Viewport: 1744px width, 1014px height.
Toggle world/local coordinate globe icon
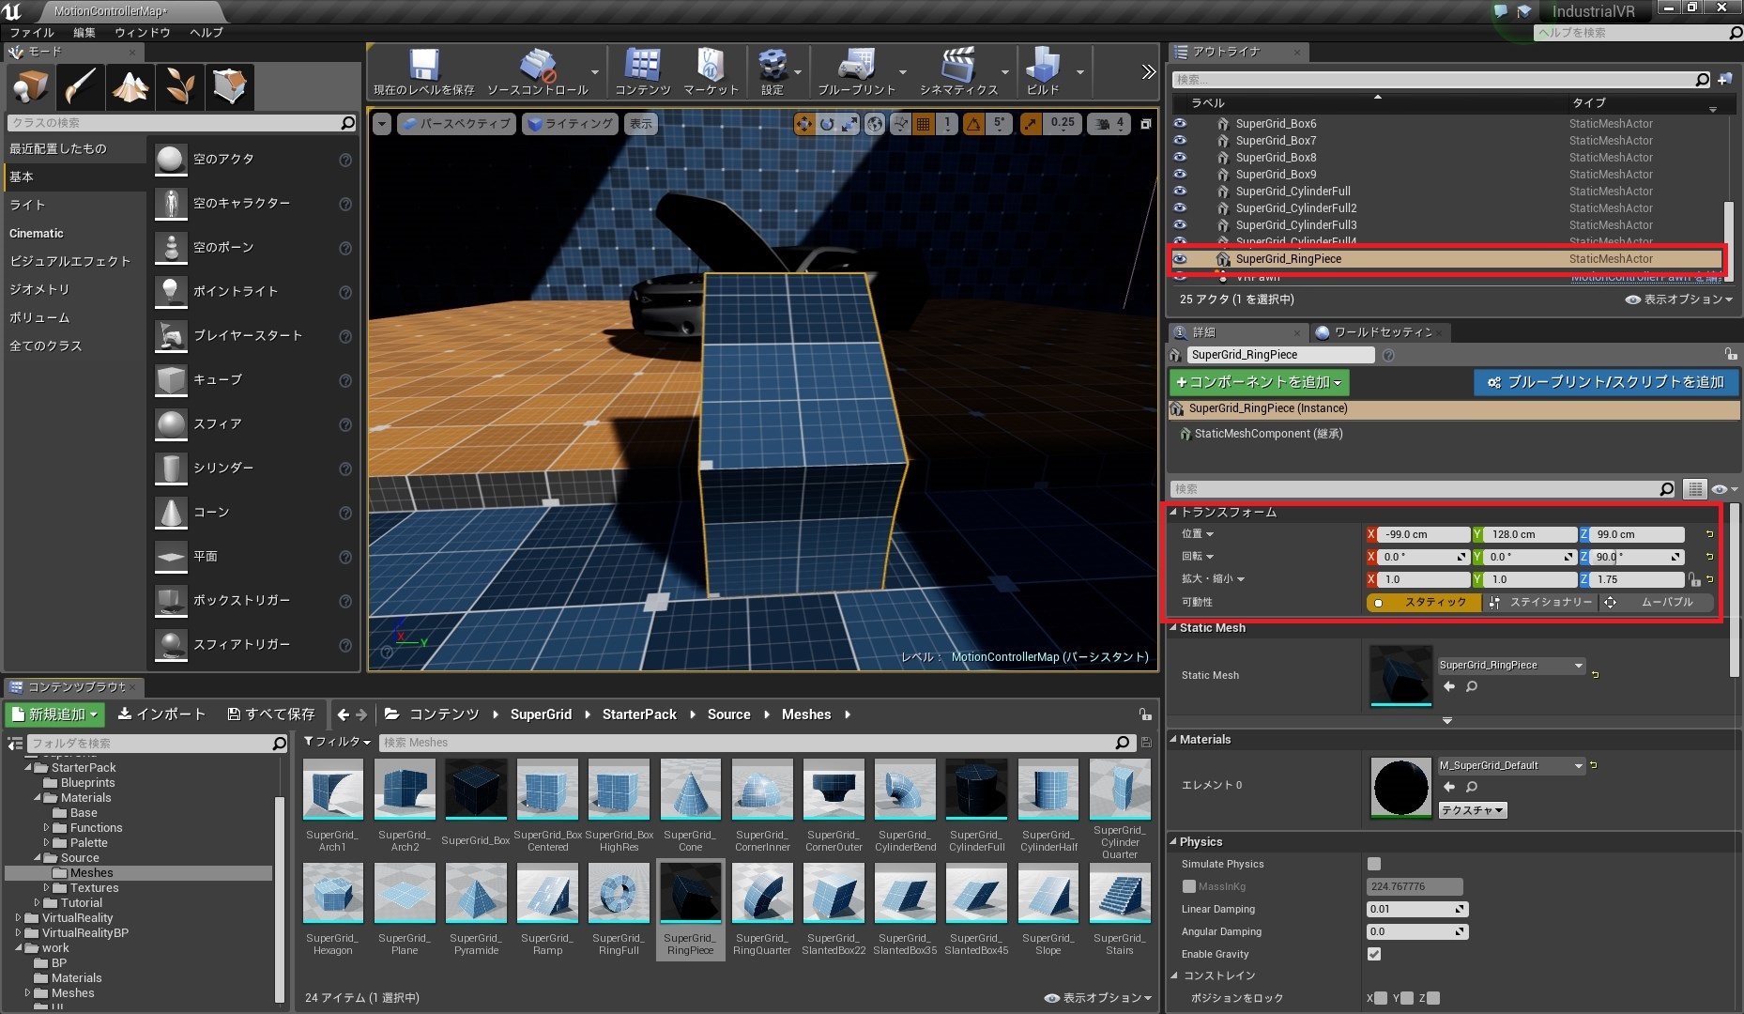coord(875,124)
